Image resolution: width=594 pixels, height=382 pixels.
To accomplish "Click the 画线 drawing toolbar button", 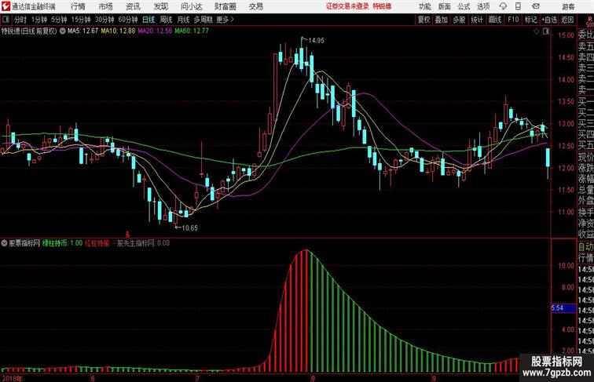I will coord(495,20).
